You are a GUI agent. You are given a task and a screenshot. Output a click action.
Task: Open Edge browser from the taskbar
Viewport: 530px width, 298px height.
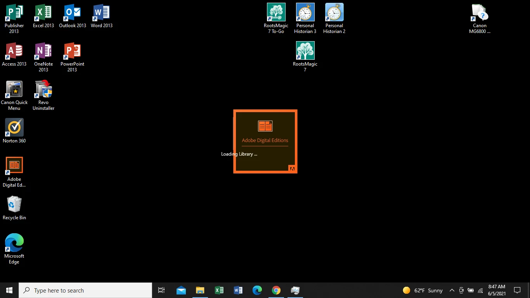coord(257,290)
